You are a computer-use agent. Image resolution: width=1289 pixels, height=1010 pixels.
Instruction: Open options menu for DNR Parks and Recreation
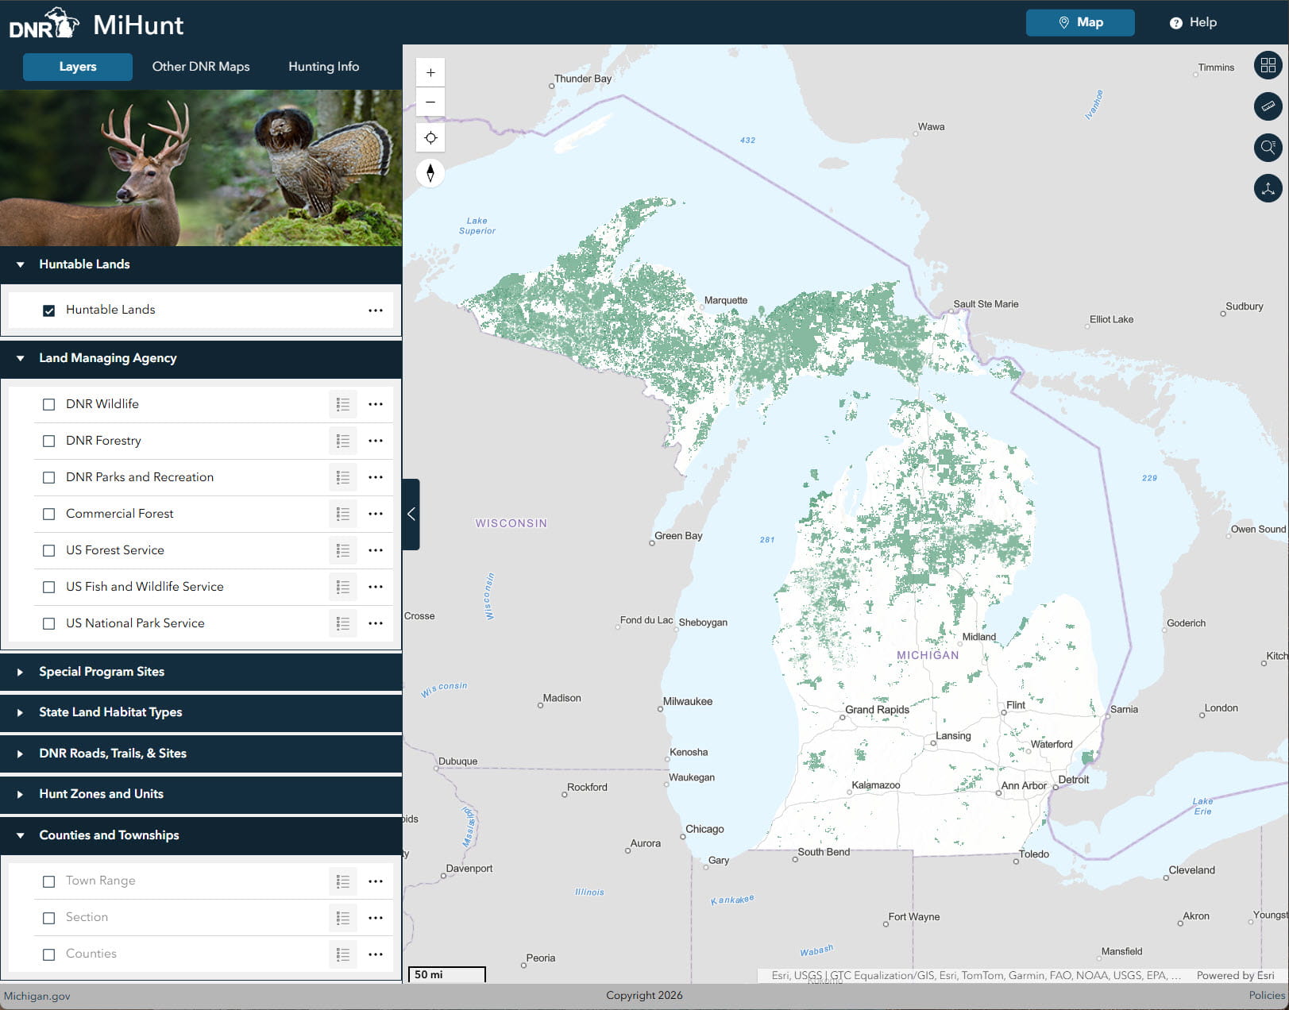(376, 477)
